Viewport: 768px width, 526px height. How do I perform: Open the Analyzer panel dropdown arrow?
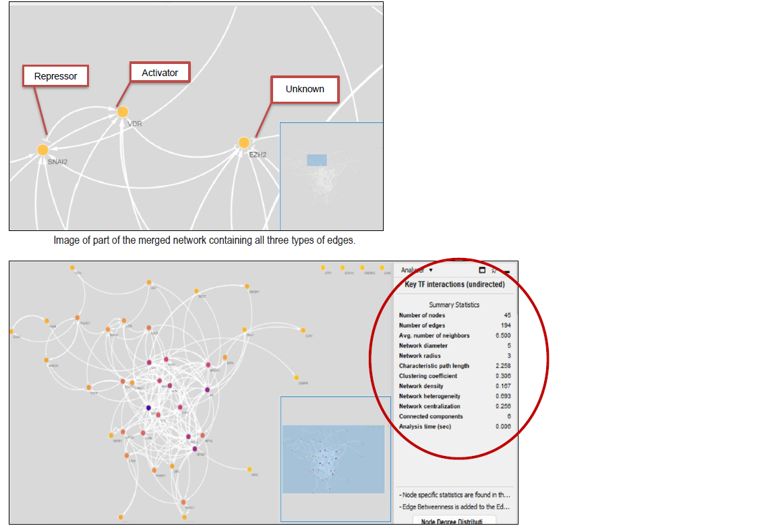431,270
